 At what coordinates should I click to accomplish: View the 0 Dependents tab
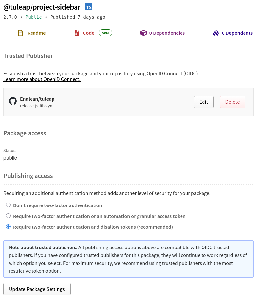(237, 33)
